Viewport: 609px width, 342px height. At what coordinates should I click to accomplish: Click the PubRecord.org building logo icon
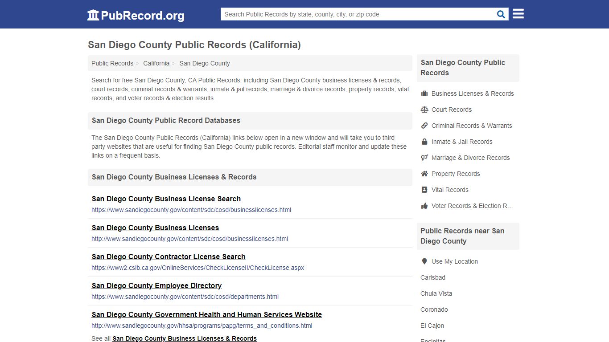93,15
